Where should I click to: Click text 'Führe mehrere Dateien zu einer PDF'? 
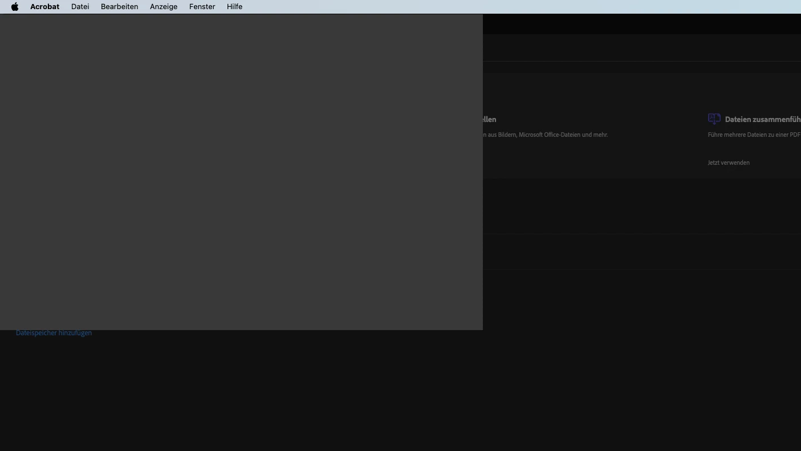click(754, 135)
